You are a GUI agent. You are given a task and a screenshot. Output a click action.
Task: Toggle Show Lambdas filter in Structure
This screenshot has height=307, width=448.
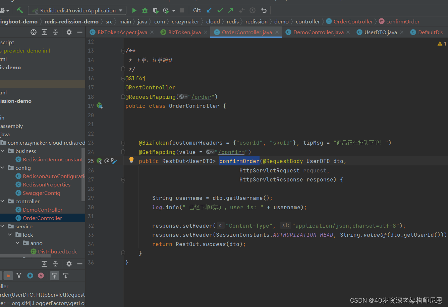click(41, 276)
